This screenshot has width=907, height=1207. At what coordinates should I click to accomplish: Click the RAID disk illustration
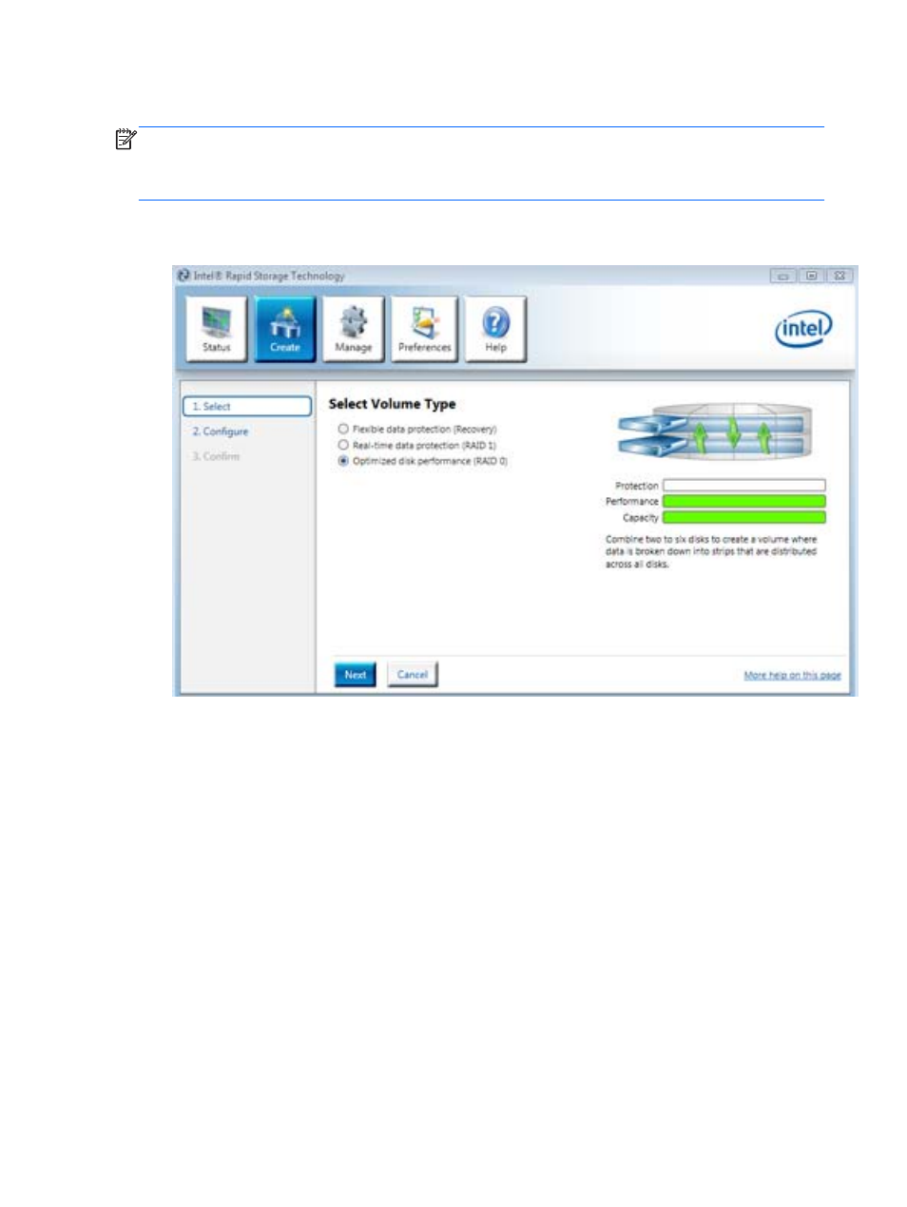[x=715, y=431]
